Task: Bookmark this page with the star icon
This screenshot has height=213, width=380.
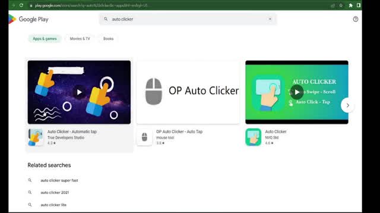Action: [x=341, y=5]
